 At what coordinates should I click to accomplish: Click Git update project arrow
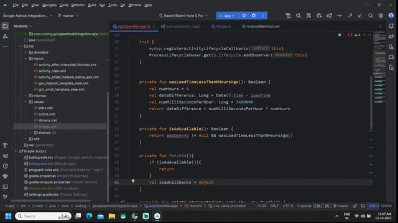coord(360,15)
